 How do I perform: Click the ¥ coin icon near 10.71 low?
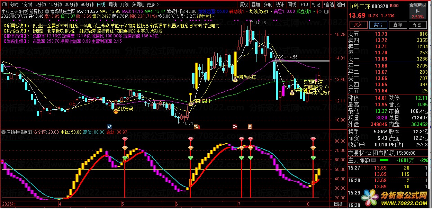[x=190, y=103]
